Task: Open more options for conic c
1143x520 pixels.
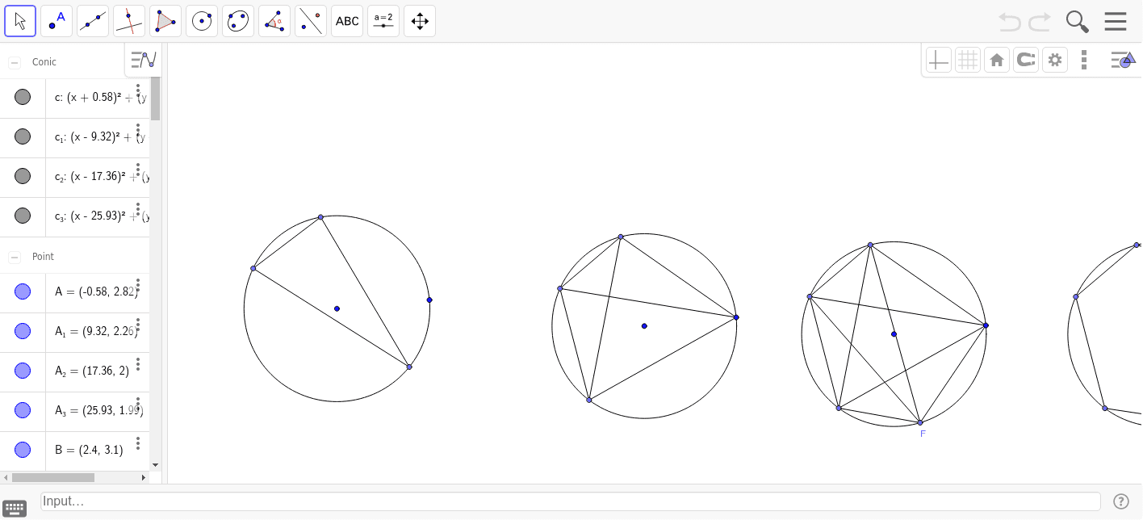Action: click(x=138, y=90)
